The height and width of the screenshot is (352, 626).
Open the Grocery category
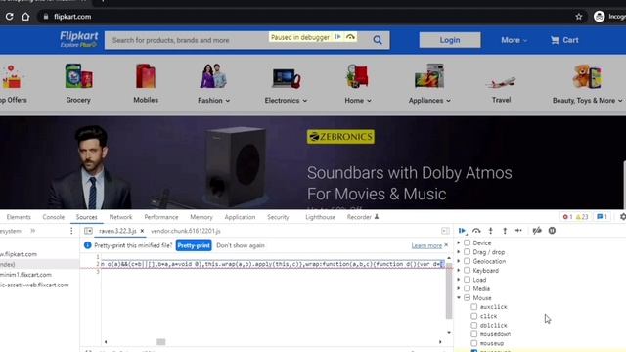click(78, 83)
